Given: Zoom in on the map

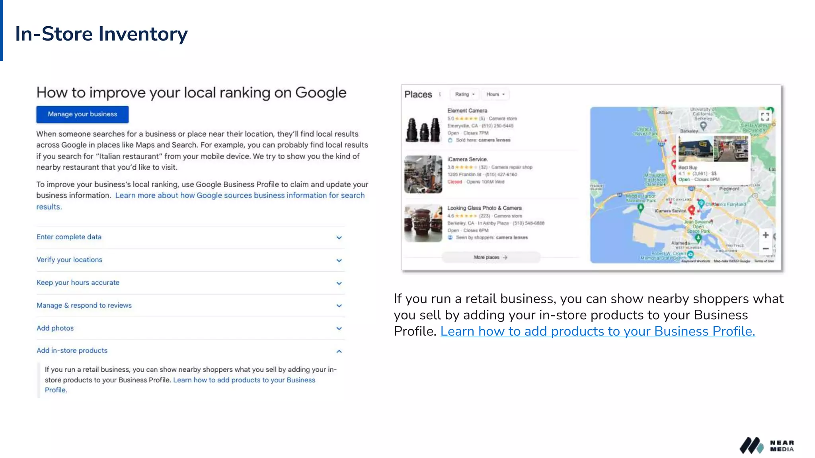Looking at the screenshot, I should (766, 235).
